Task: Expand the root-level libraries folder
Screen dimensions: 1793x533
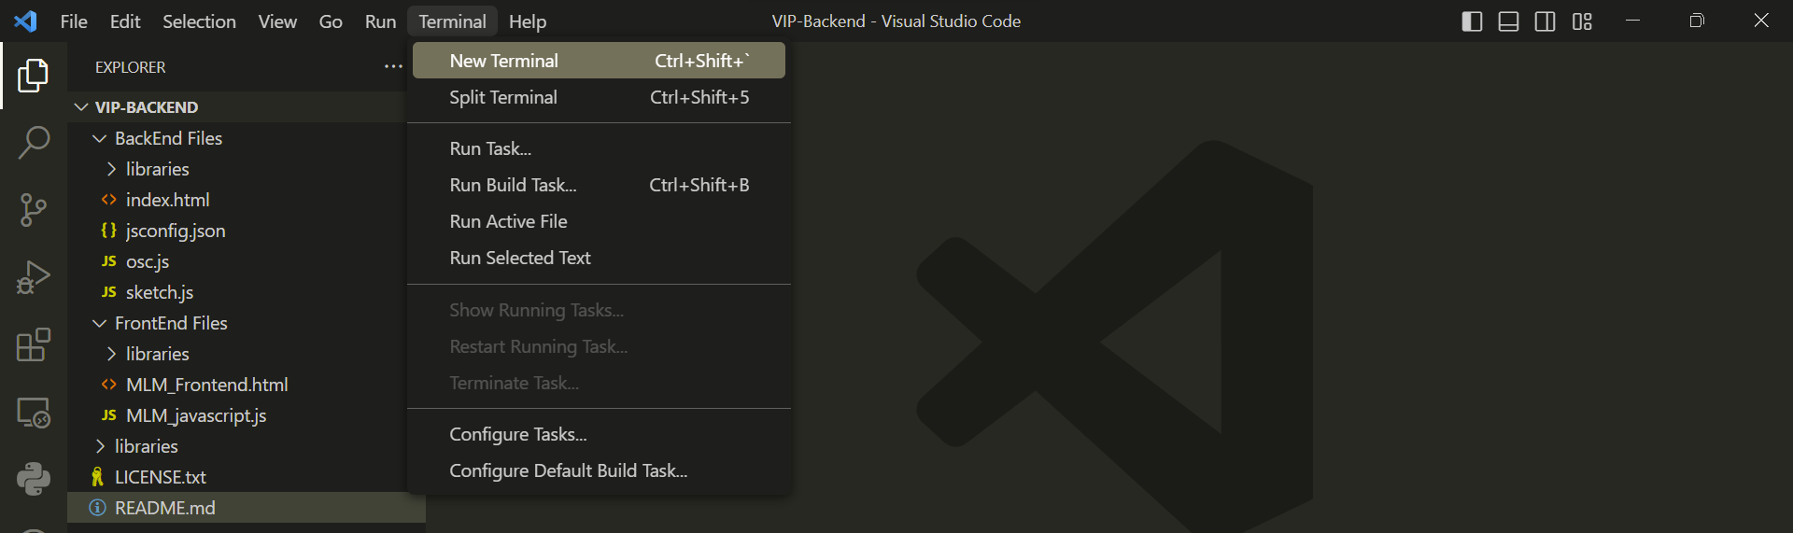Action: click(x=100, y=446)
